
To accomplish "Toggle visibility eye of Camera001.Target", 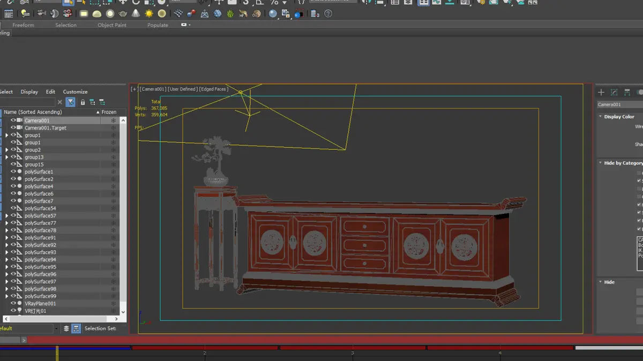I will coord(14,128).
